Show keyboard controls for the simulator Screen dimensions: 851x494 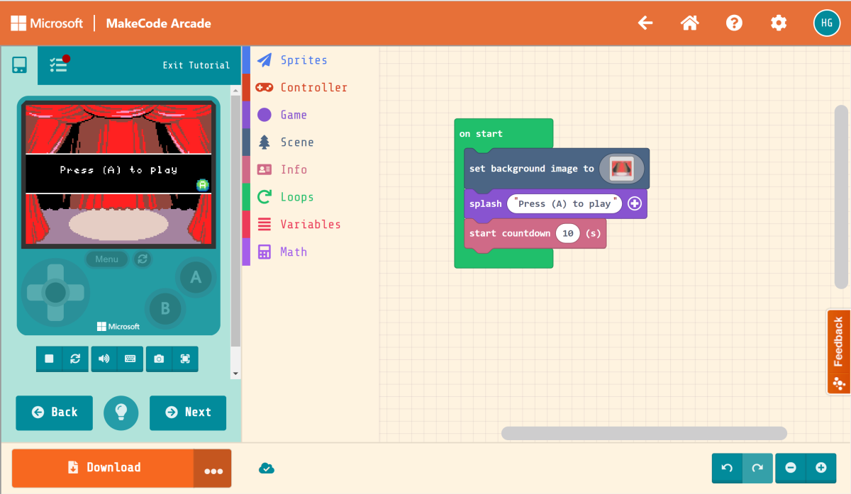pos(130,359)
